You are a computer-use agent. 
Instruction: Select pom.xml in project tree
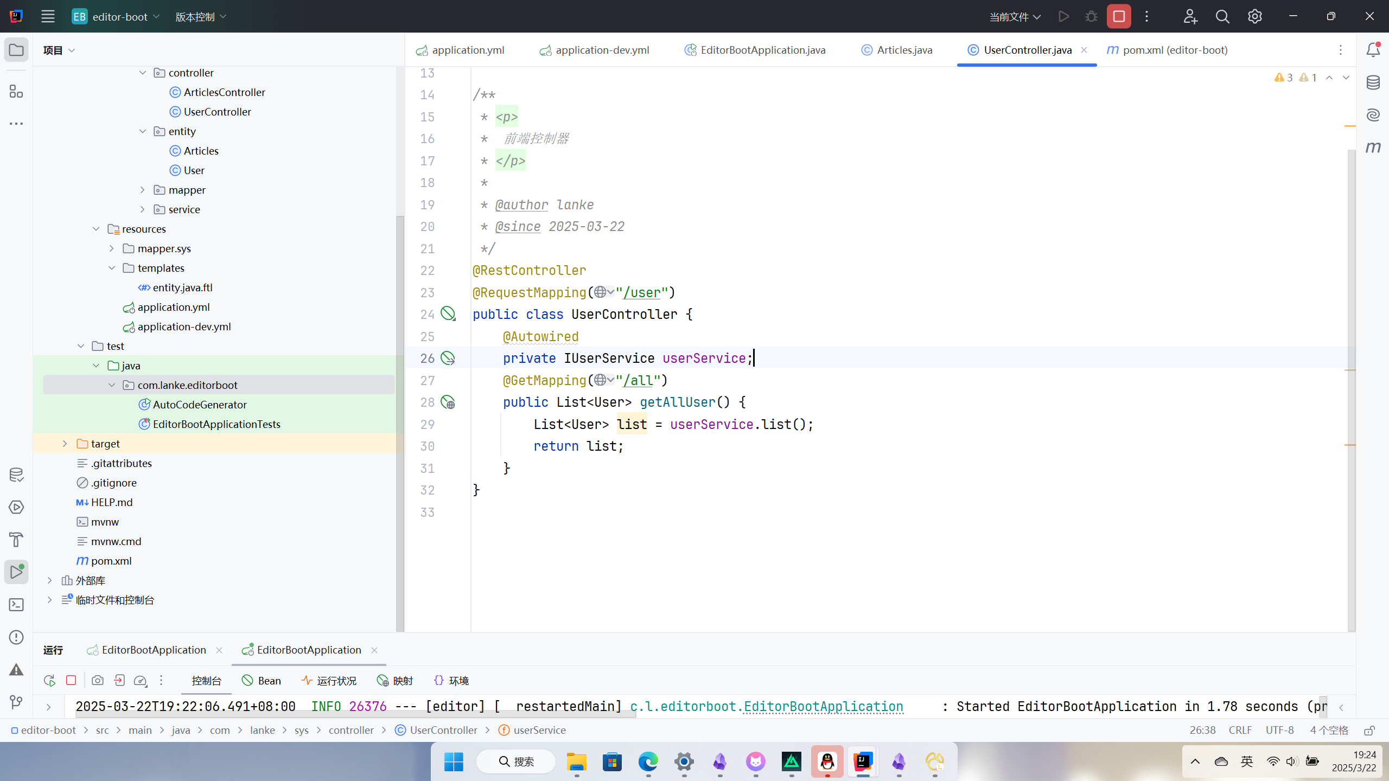(111, 561)
